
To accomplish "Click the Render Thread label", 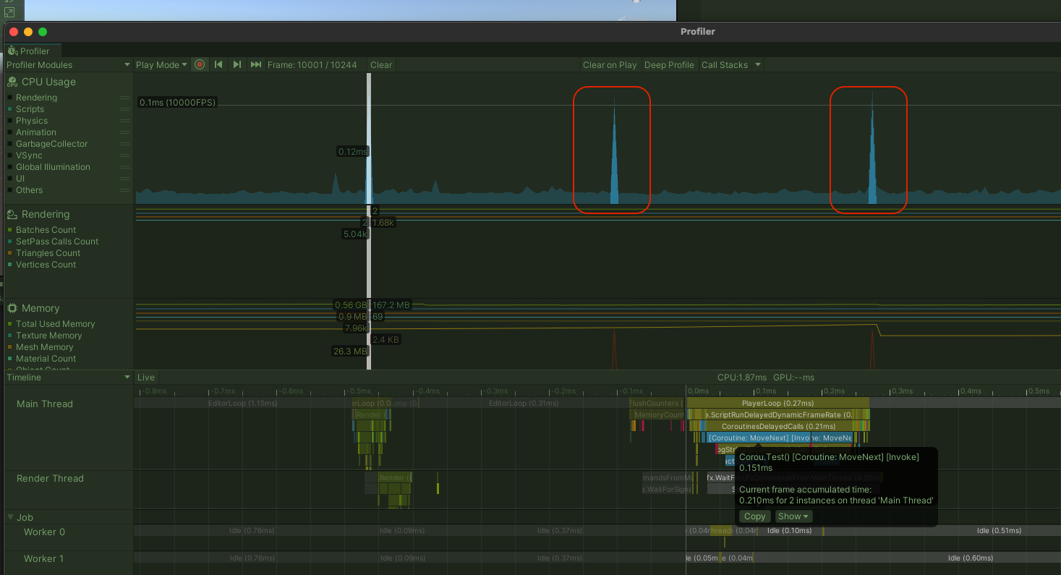I will (50, 478).
